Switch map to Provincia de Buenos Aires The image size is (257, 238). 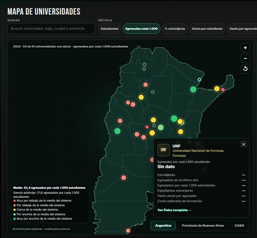[203, 225]
